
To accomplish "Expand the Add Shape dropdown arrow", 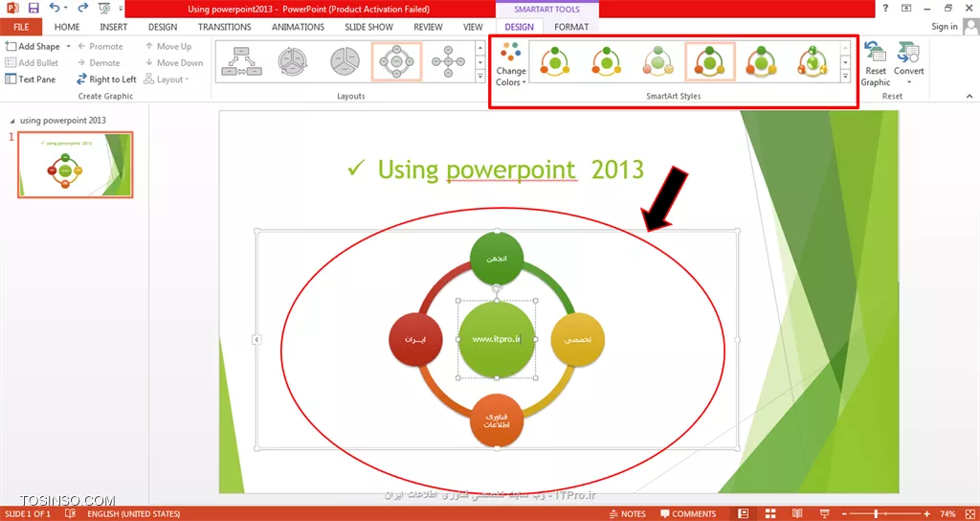I will 68,46.
